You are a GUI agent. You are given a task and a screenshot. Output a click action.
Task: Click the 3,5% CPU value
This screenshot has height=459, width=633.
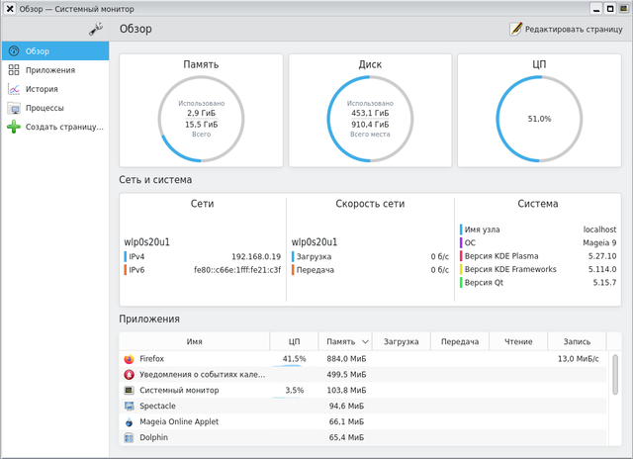click(295, 390)
